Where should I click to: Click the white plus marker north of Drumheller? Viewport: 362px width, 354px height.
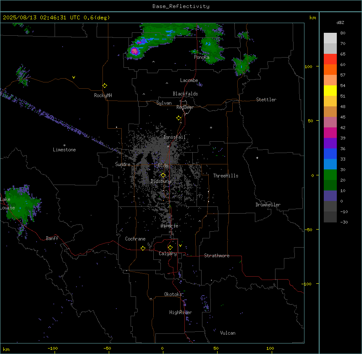click(257, 158)
